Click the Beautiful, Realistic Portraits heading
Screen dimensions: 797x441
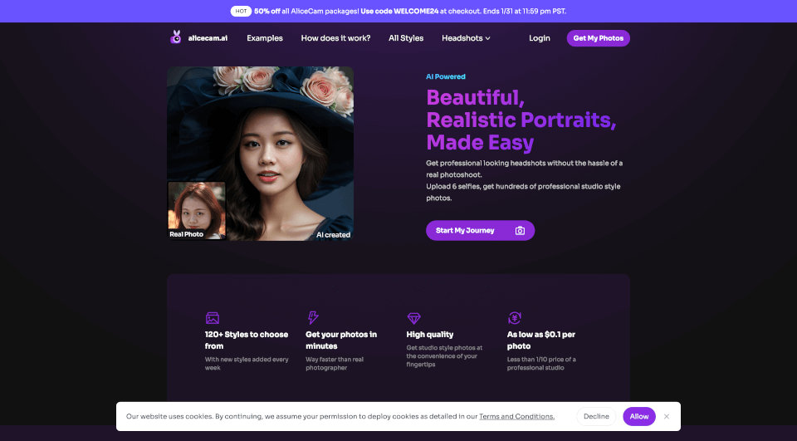(521, 120)
